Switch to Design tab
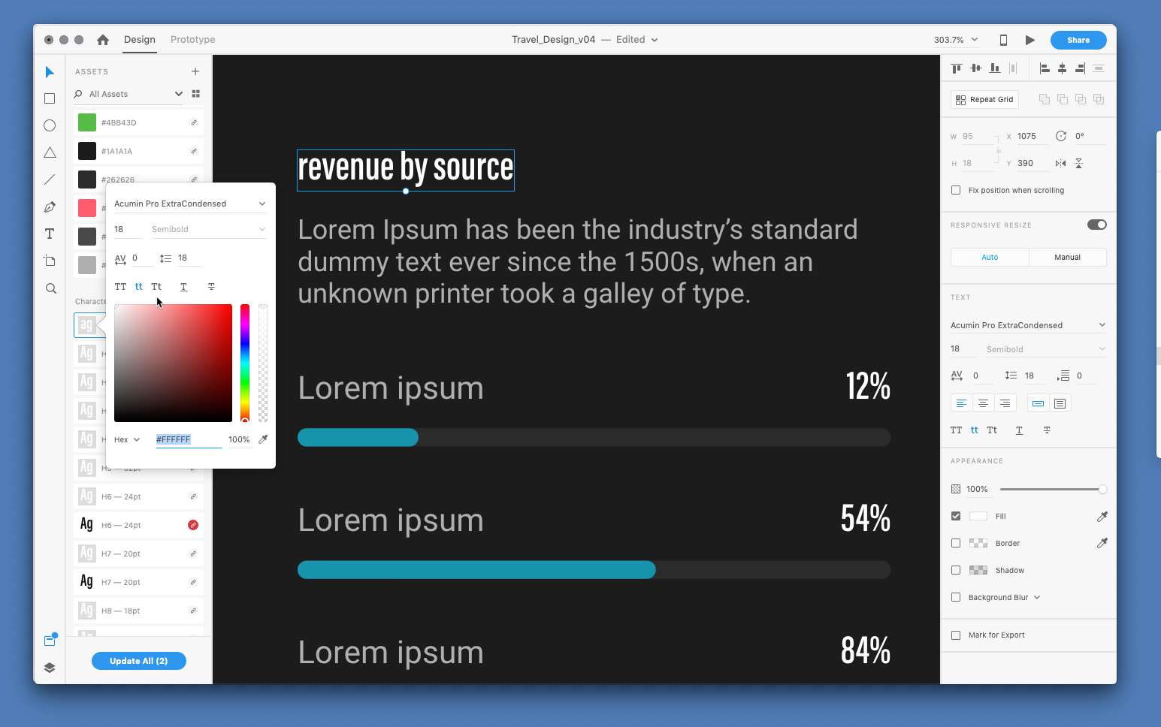 coord(140,40)
